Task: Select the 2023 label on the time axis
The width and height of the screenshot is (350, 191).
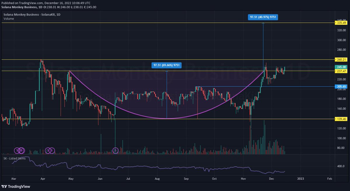Action: click(x=301, y=179)
